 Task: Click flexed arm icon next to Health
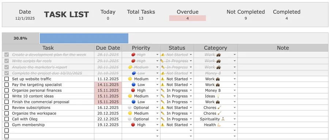tap(219, 125)
